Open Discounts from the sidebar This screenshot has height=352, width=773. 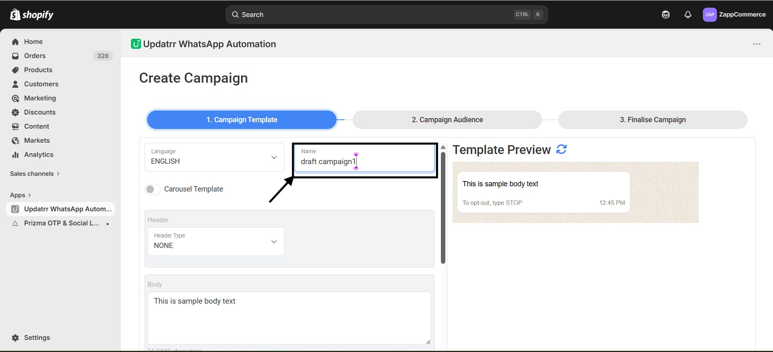click(39, 112)
